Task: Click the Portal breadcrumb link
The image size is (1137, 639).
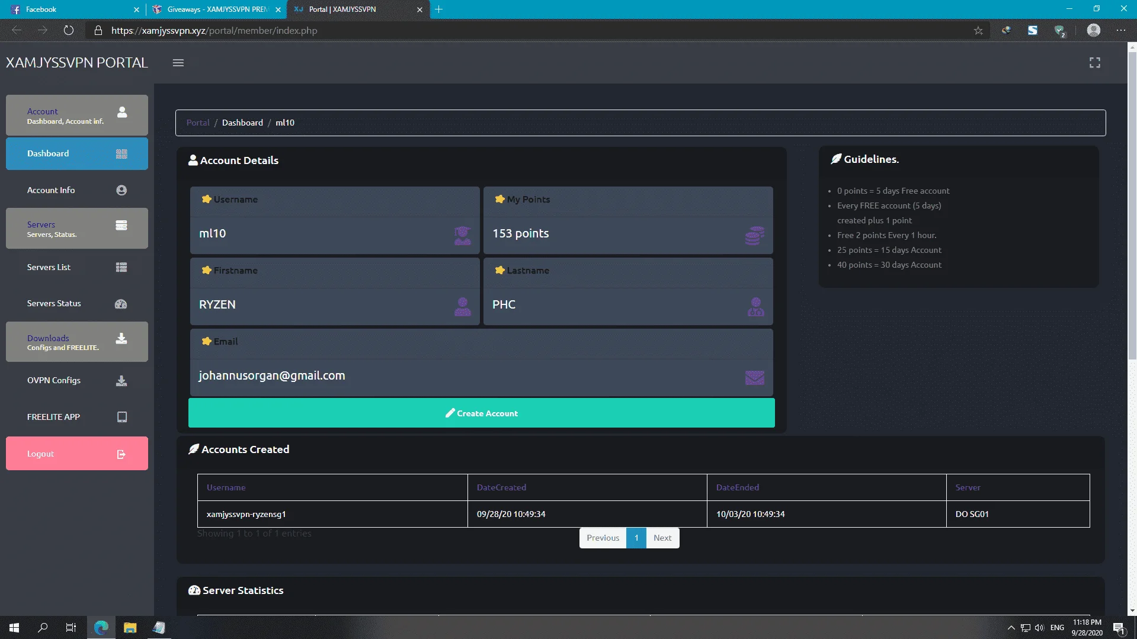Action: point(198,123)
